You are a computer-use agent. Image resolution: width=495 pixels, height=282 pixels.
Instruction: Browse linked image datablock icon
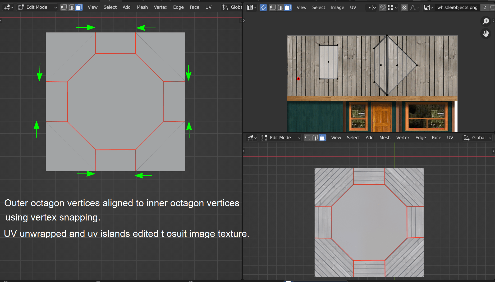(x=429, y=8)
